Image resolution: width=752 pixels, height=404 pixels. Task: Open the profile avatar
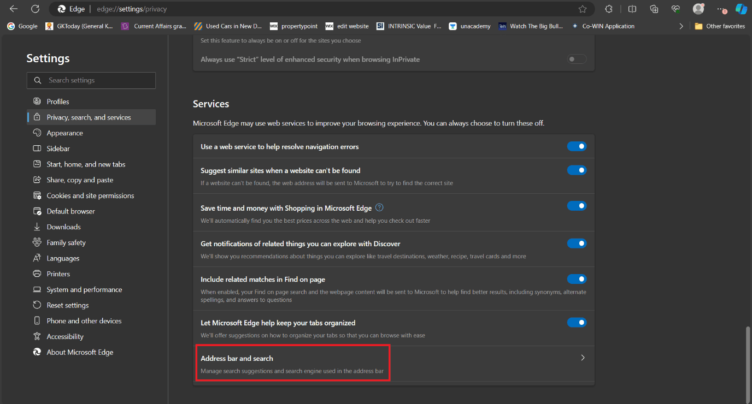pos(698,9)
